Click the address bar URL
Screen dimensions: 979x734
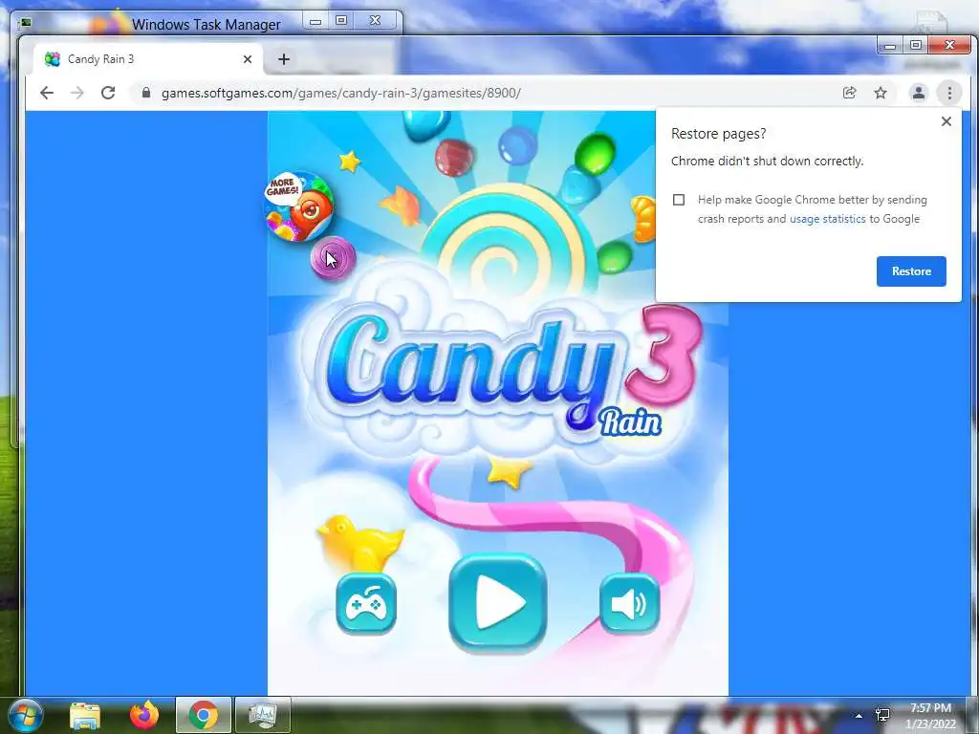[x=341, y=93]
